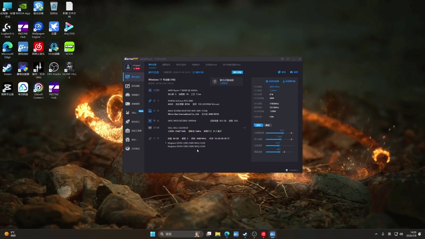
Task: Open the weather widget showing 9°C
Action: [10, 234]
